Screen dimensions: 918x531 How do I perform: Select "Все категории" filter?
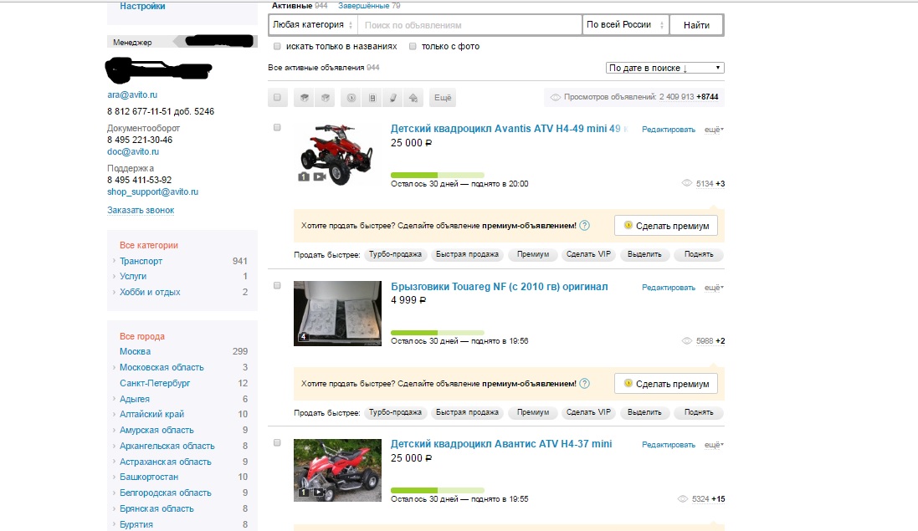[149, 245]
